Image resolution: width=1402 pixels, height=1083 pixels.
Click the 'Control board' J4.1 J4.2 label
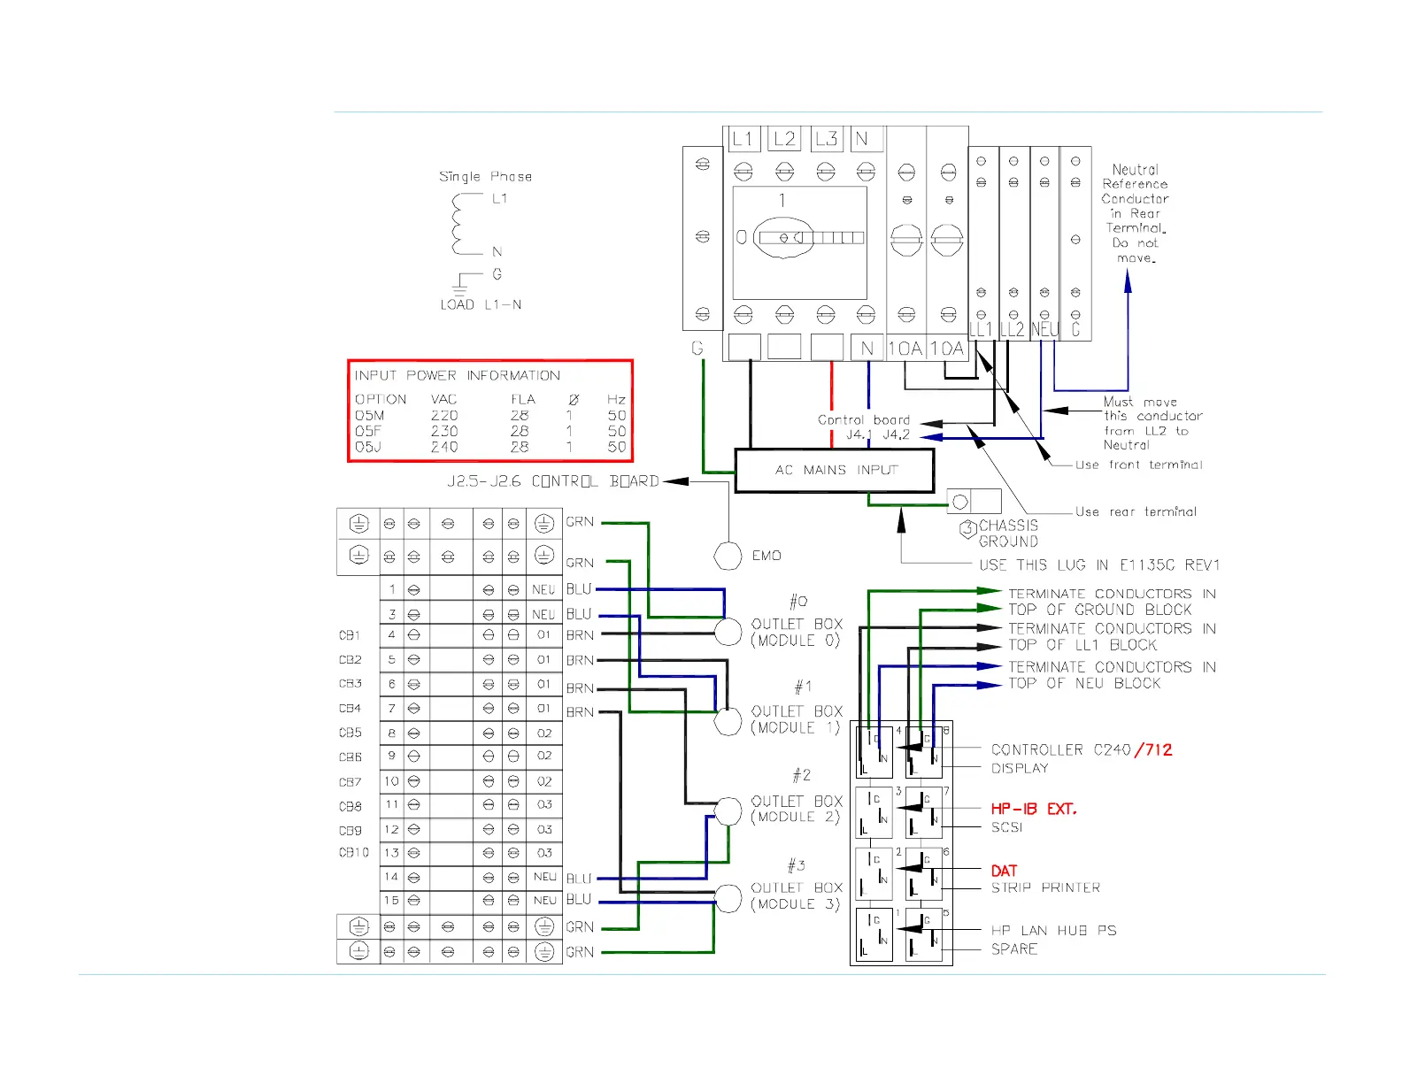coord(864,427)
